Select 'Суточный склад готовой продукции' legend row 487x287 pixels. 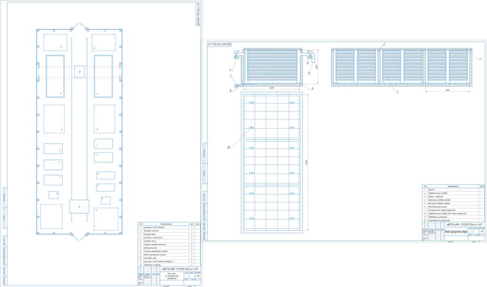click(x=169, y=261)
